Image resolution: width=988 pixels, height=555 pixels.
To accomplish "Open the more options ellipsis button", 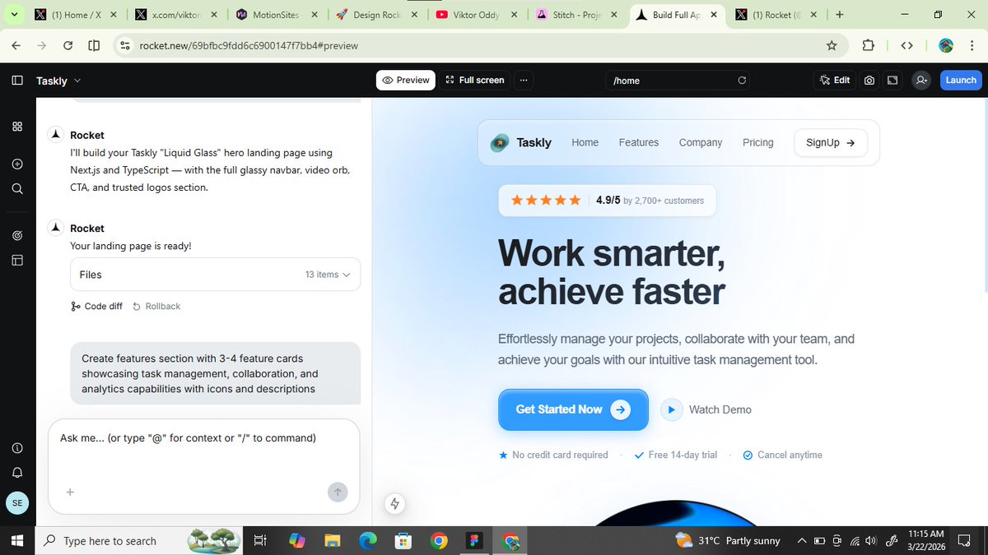I will pos(524,81).
